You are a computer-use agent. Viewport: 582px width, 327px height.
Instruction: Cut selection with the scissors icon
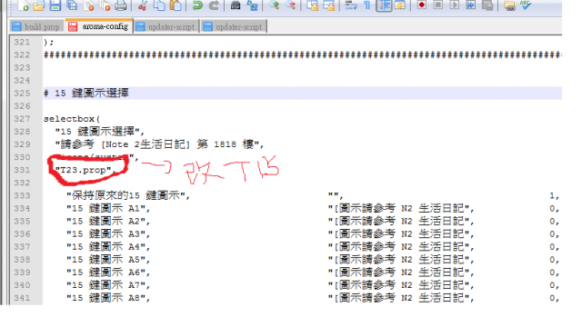[x=143, y=5]
